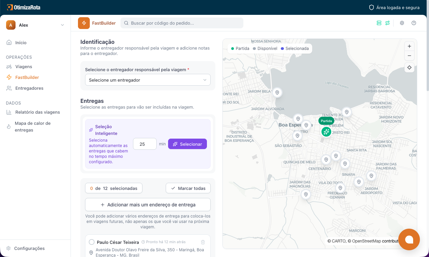429x257 pixels.
Task: Click the Selecionar button for Seleção Inteligente
Action: point(187,144)
